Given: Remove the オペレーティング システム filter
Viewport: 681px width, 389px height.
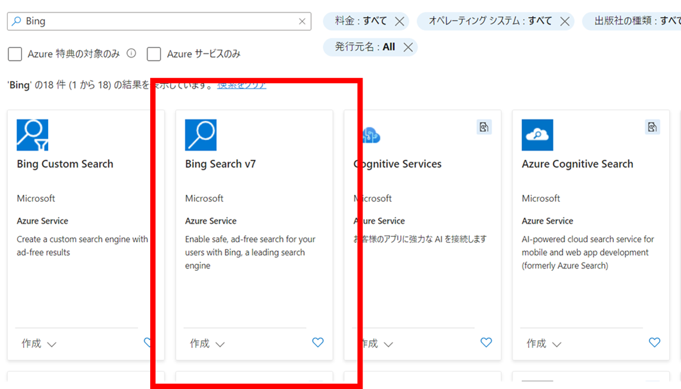Looking at the screenshot, I should [565, 21].
